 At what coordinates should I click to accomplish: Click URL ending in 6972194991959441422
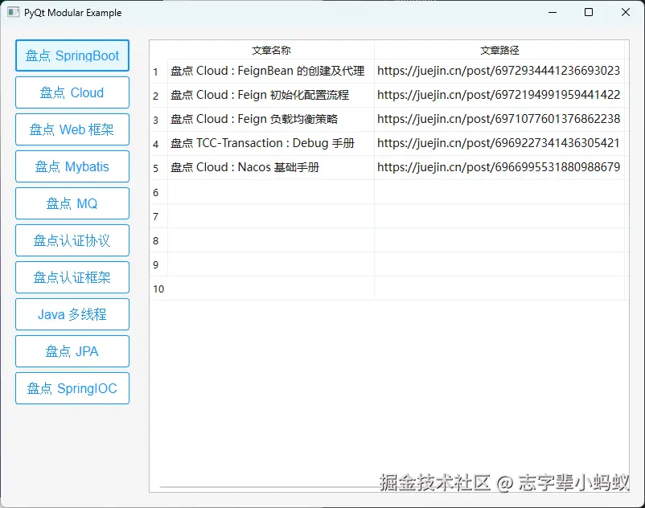499,96
